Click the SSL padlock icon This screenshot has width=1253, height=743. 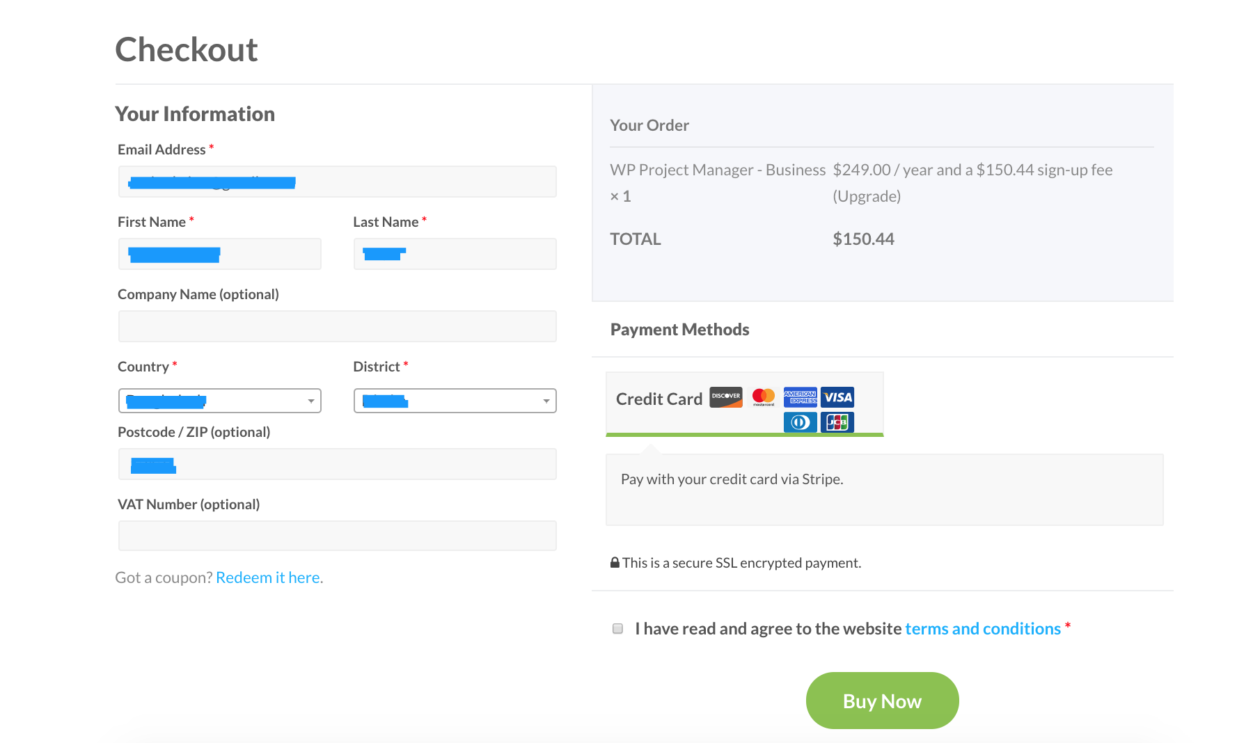(x=615, y=562)
